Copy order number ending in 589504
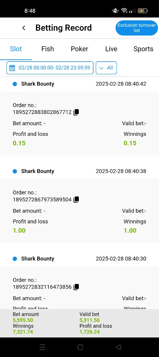Image resolution: width=159 pixels, height=357 pixels. 76,199
